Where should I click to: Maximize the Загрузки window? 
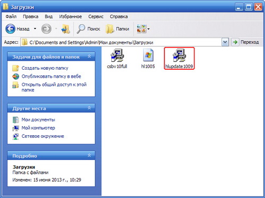(249, 7)
